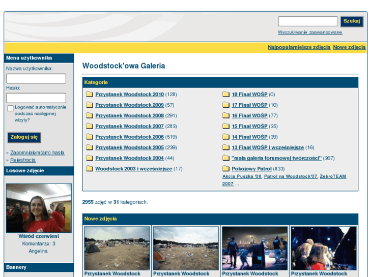The height and width of the screenshot is (277, 370).
Task: Click folder icon beside 13 Finał WOŚP i wcześniejsze
Action: tap(226, 147)
